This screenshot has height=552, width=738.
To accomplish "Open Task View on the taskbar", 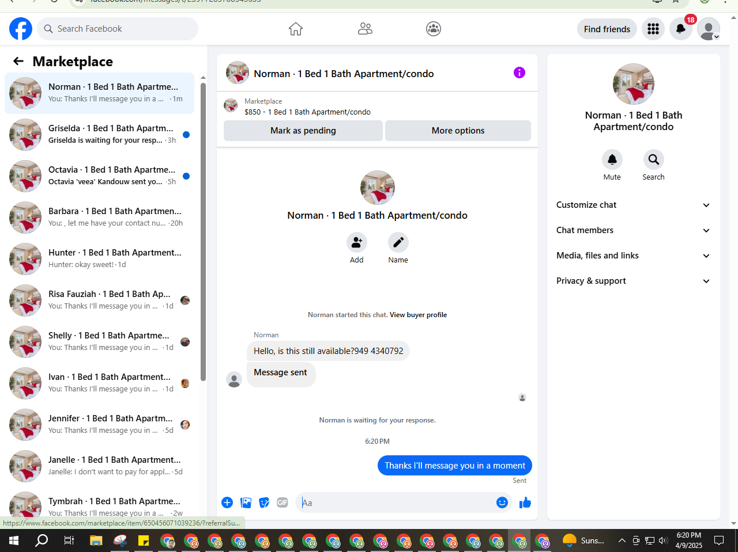I will pos(69,540).
